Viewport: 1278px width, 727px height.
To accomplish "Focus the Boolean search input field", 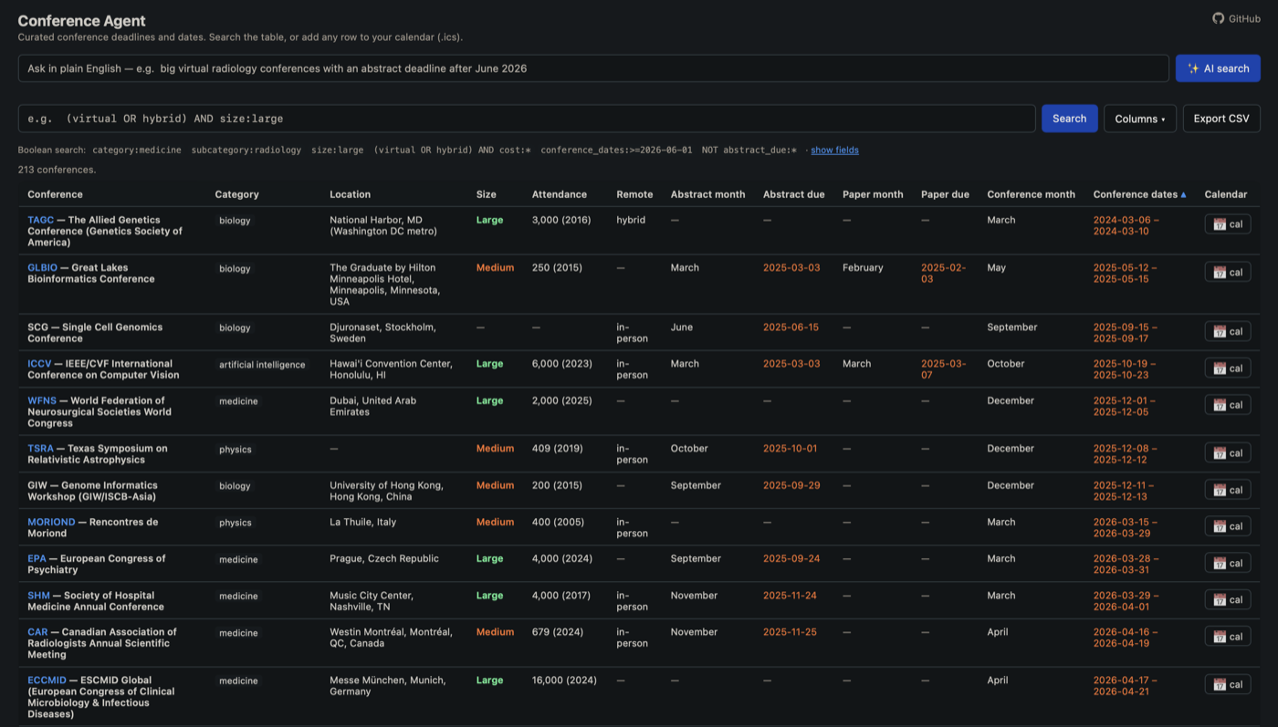I will click(527, 119).
